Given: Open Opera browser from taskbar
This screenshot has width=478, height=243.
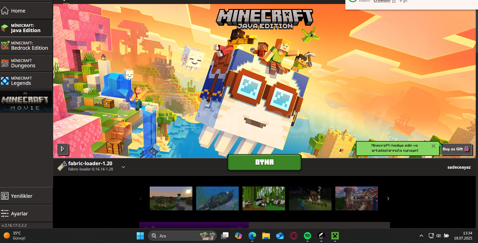Looking at the screenshot, I should pos(294,236).
